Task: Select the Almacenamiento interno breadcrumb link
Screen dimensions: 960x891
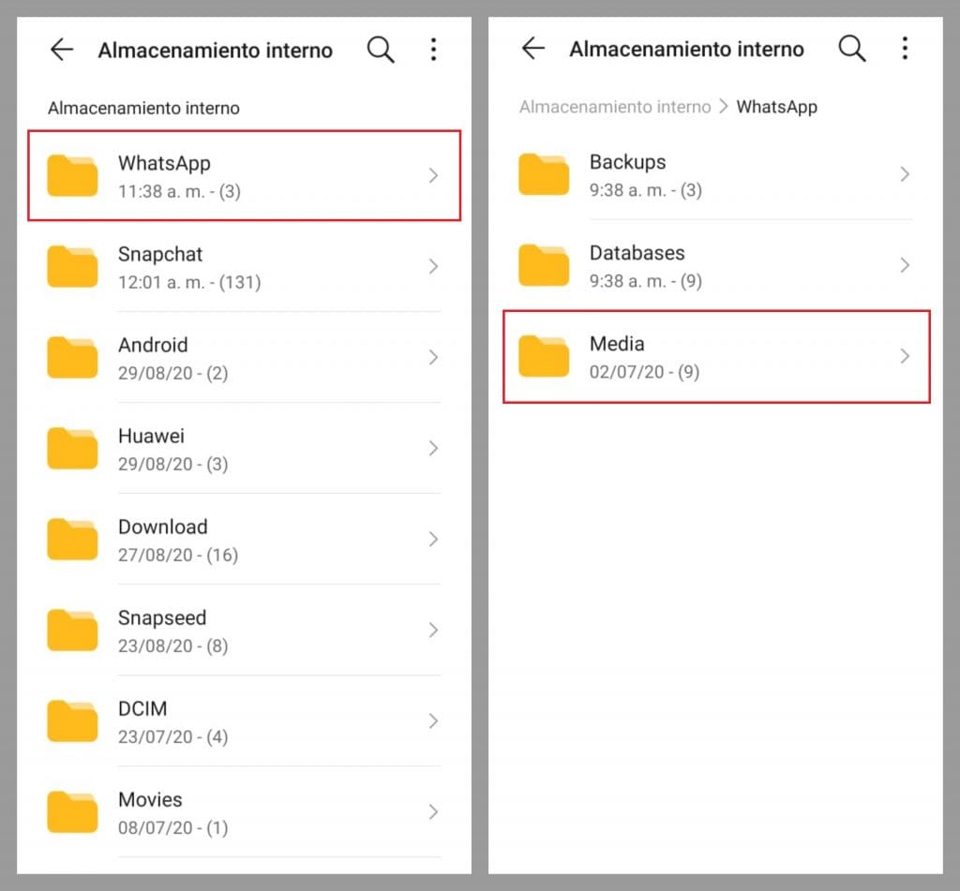Action: pos(614,107)
